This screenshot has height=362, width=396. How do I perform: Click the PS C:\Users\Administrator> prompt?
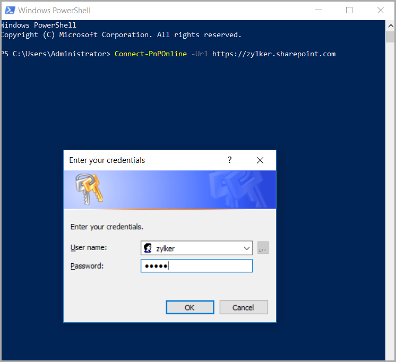click(x=56, y=54)
